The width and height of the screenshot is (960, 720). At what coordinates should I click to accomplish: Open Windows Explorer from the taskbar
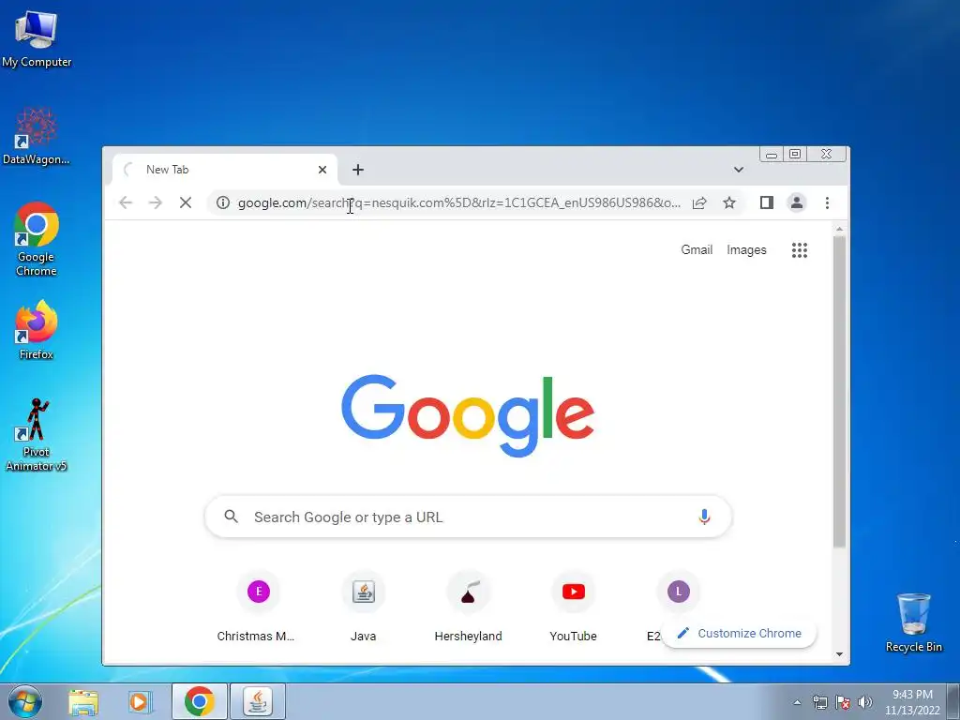click(x=83, y=702)
